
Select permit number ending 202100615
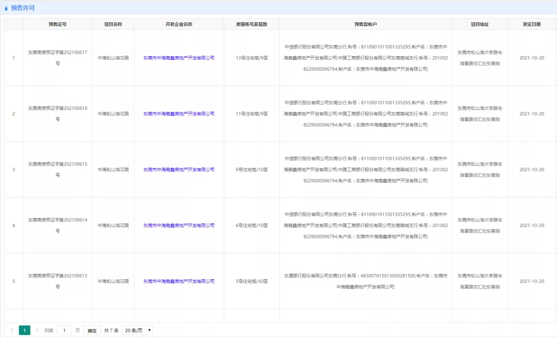point(58,170)
